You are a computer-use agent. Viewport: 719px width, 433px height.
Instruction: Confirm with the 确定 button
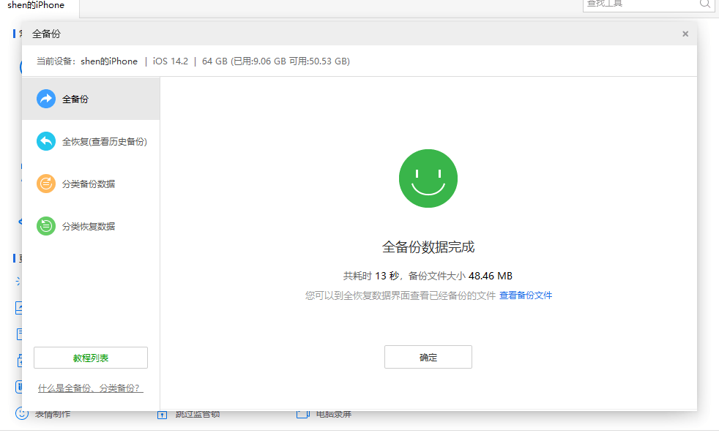coord(428,357)
